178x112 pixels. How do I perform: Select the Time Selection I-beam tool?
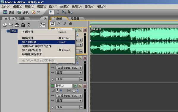click(x=58, y=12)
